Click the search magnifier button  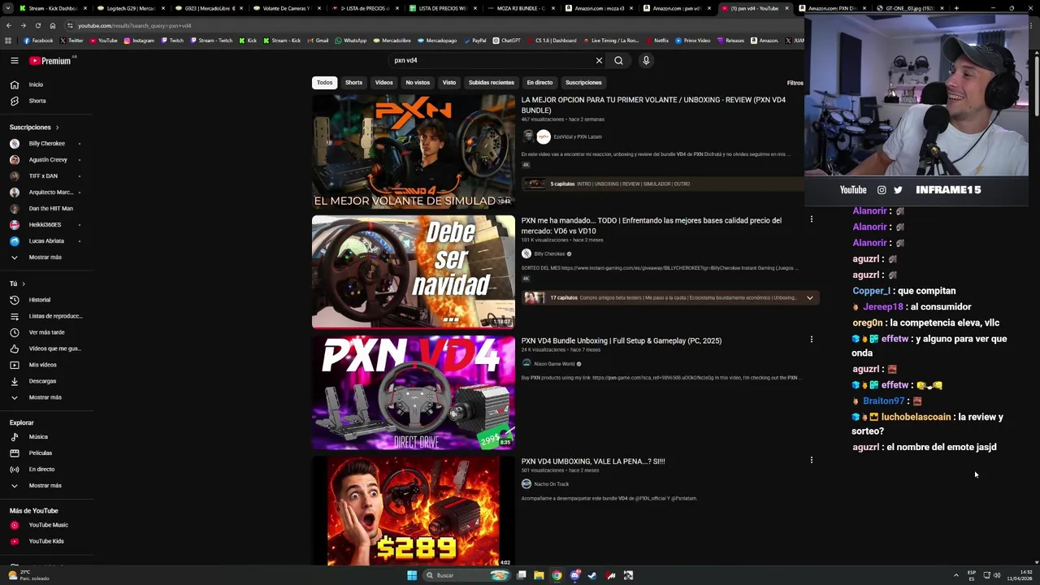coord(618,60)
